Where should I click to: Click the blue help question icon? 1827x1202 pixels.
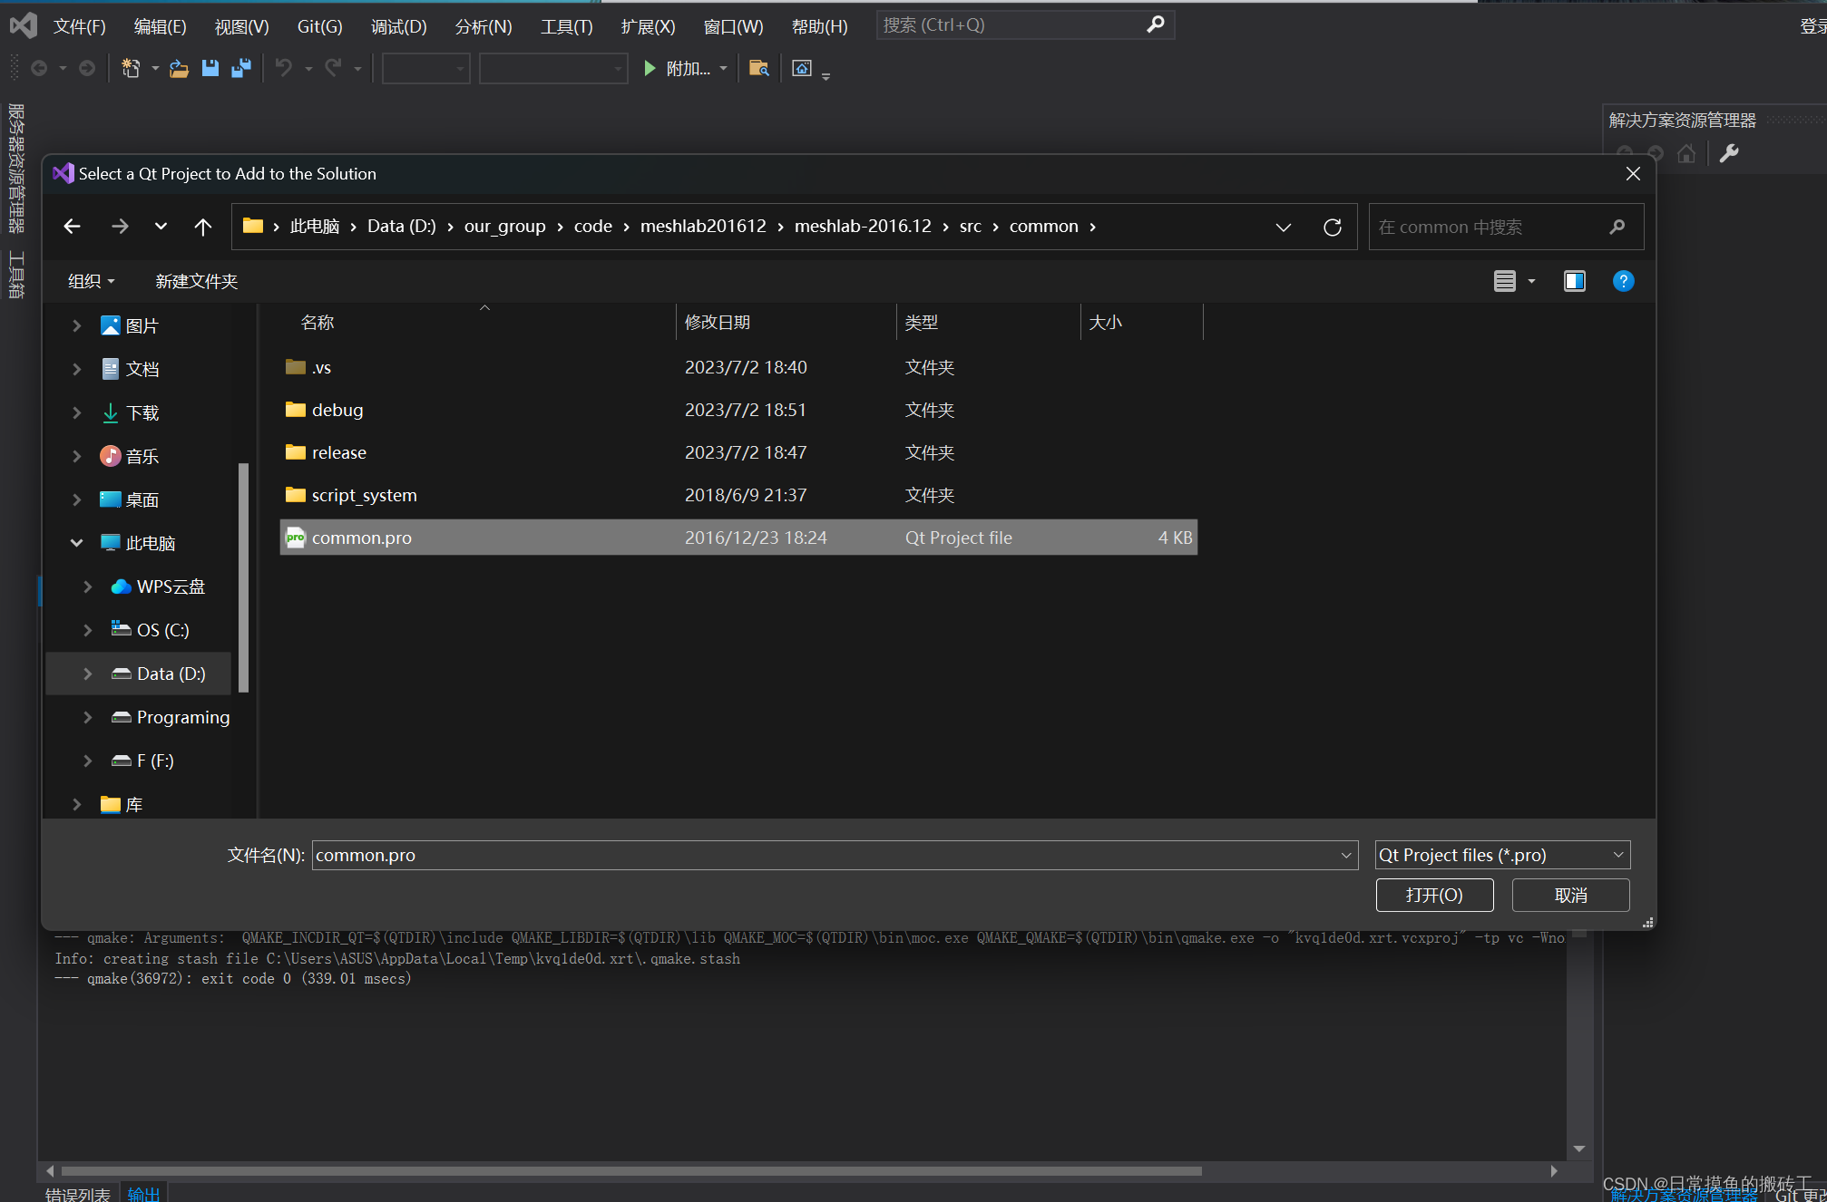click(x=1623, y=281)
